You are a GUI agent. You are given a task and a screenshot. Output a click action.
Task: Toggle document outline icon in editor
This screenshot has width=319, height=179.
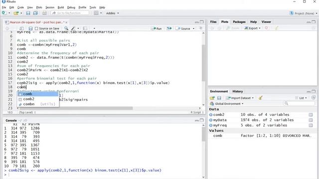[x=200, y=28]
